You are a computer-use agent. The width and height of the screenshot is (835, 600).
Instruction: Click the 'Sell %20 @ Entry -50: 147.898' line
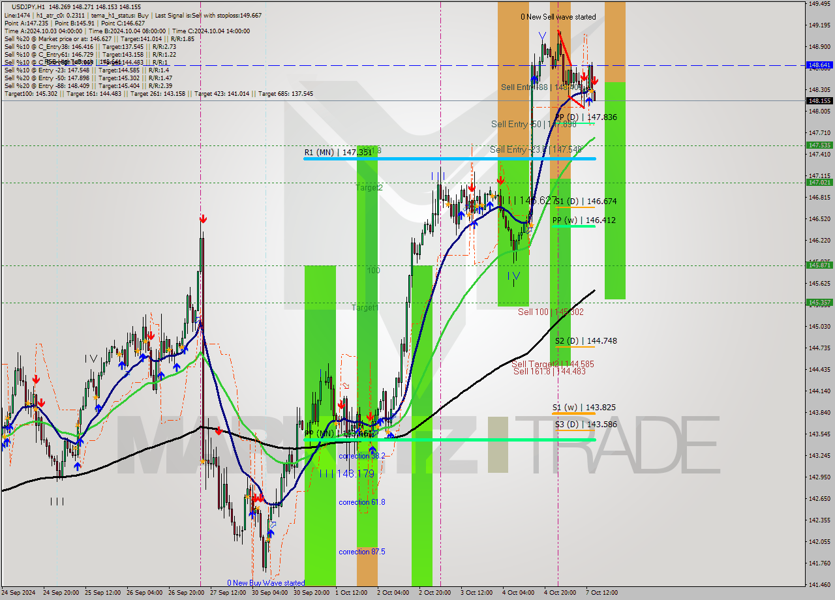click(88, 78)
